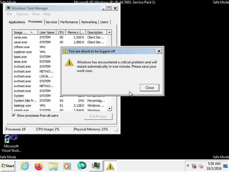Sort by the Image Name column header
This screenshot has height=172, width=229.
click(x=25, y=32)
